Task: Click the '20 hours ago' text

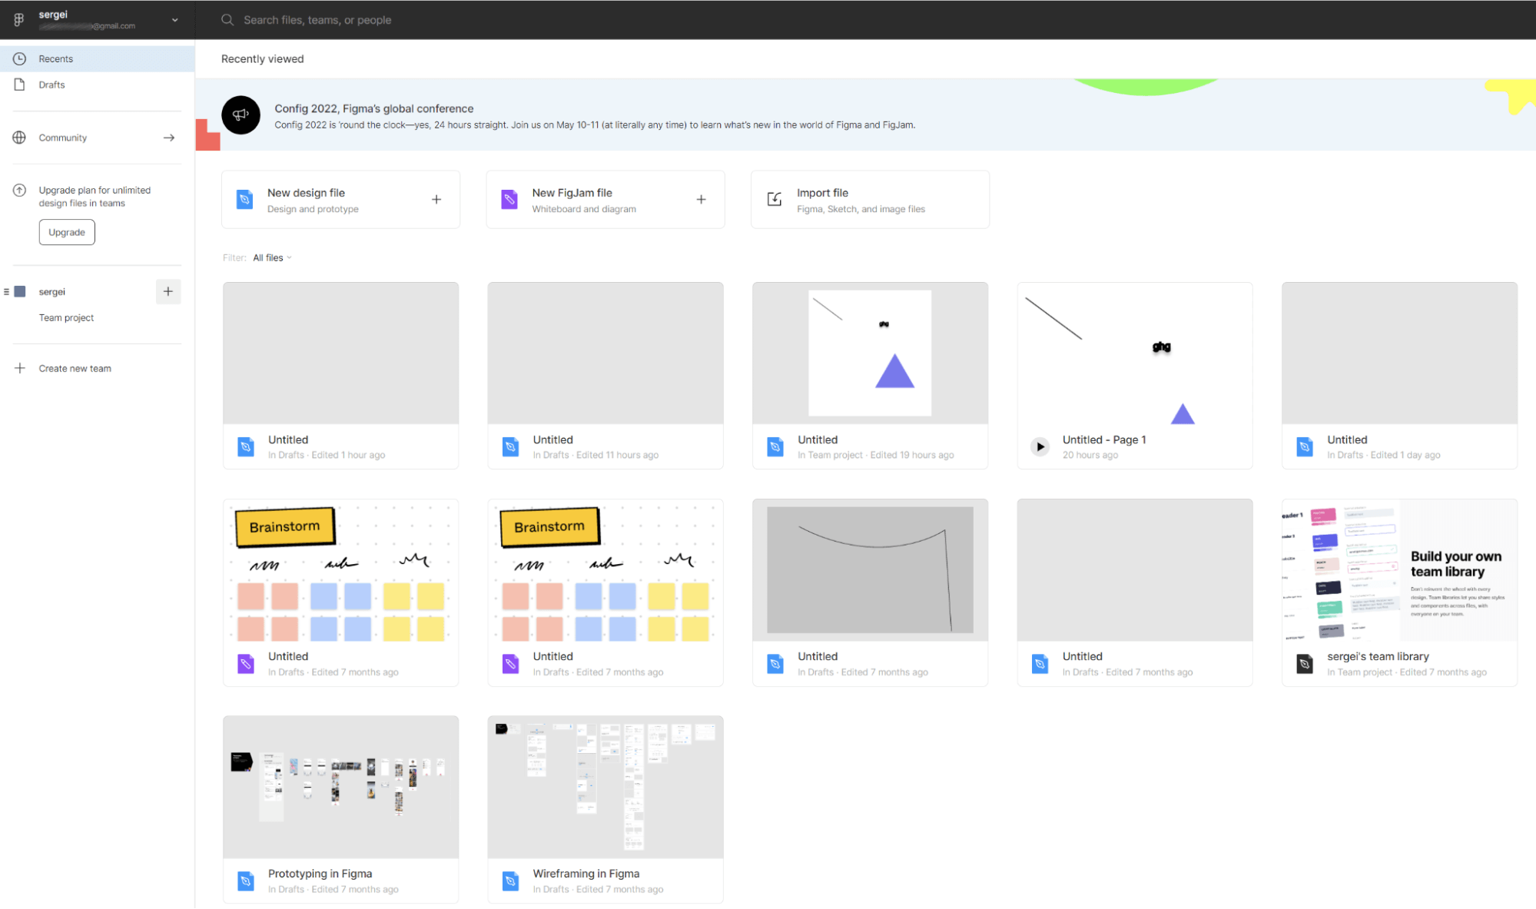Action: click(x=1090, y=455)
